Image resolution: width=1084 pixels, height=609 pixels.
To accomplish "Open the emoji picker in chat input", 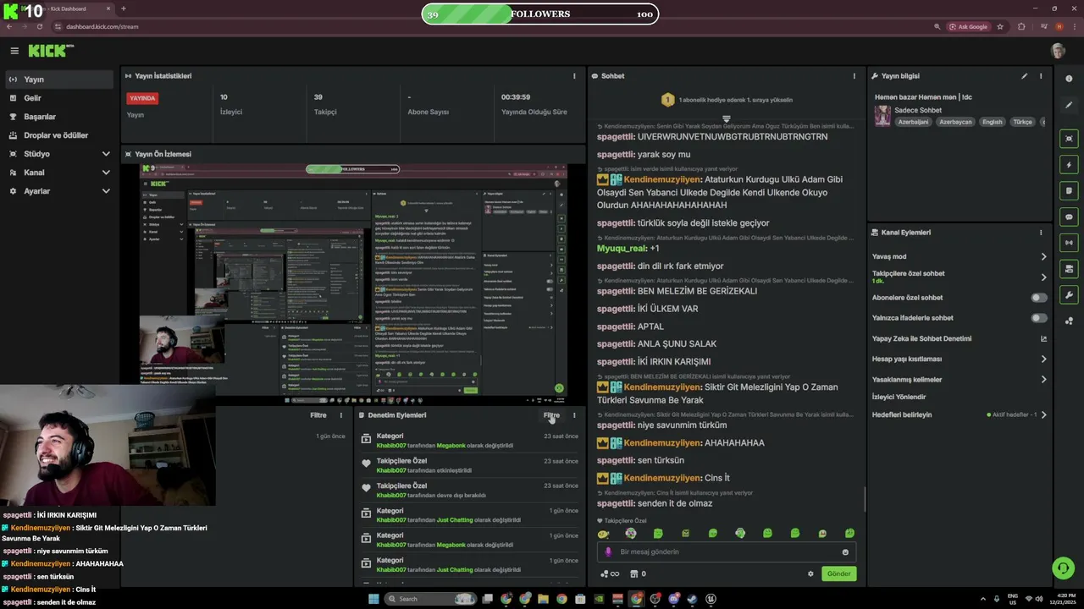I will pos(845,552).
